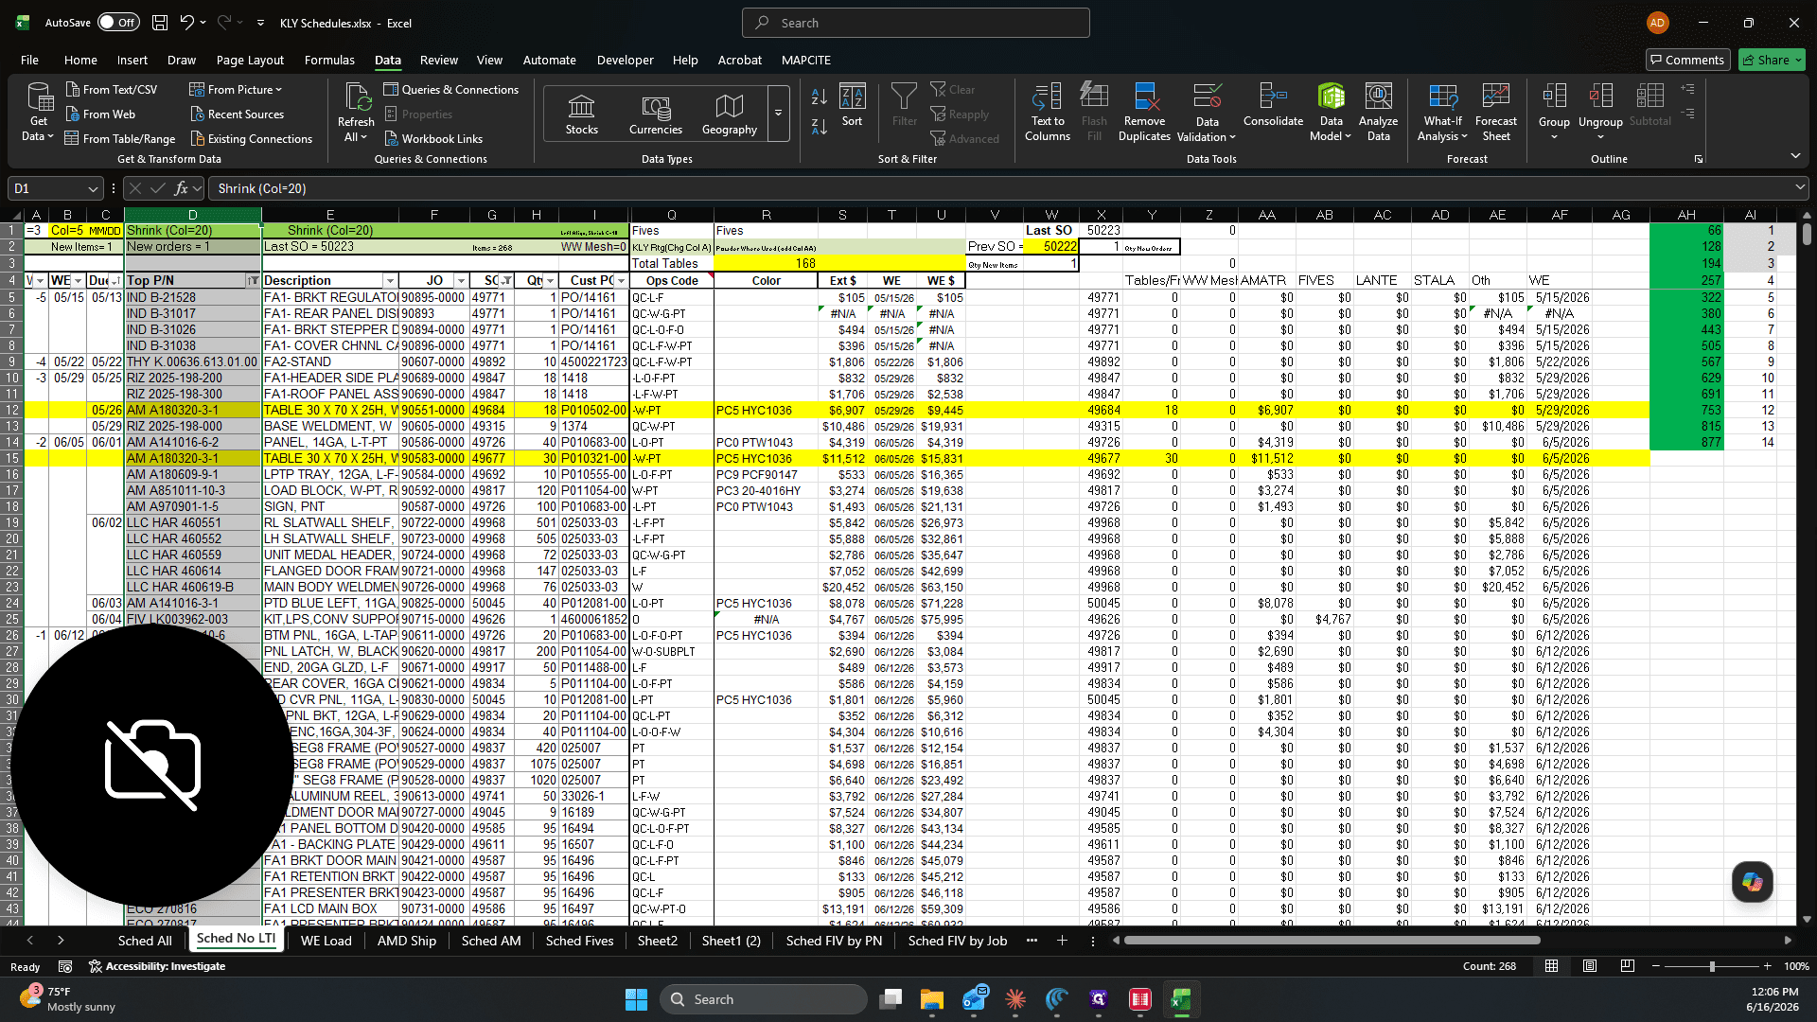Open Forecast Sheet
This screenshot has height=1022, width=1817.
click(x=1495, y=112)
